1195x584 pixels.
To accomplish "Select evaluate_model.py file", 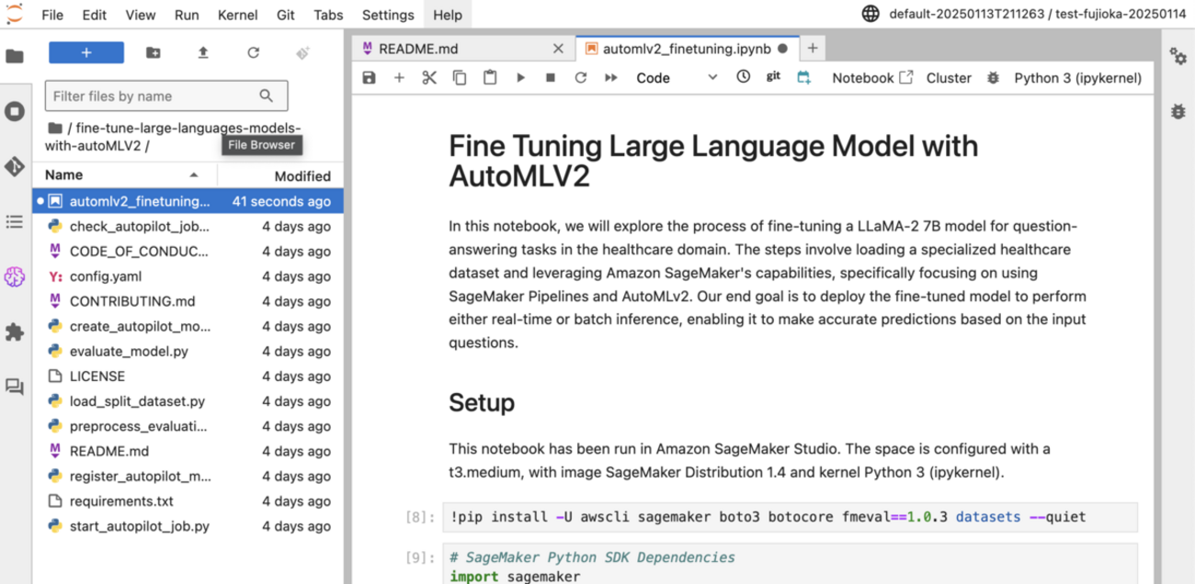I will (x=188, y=351).
